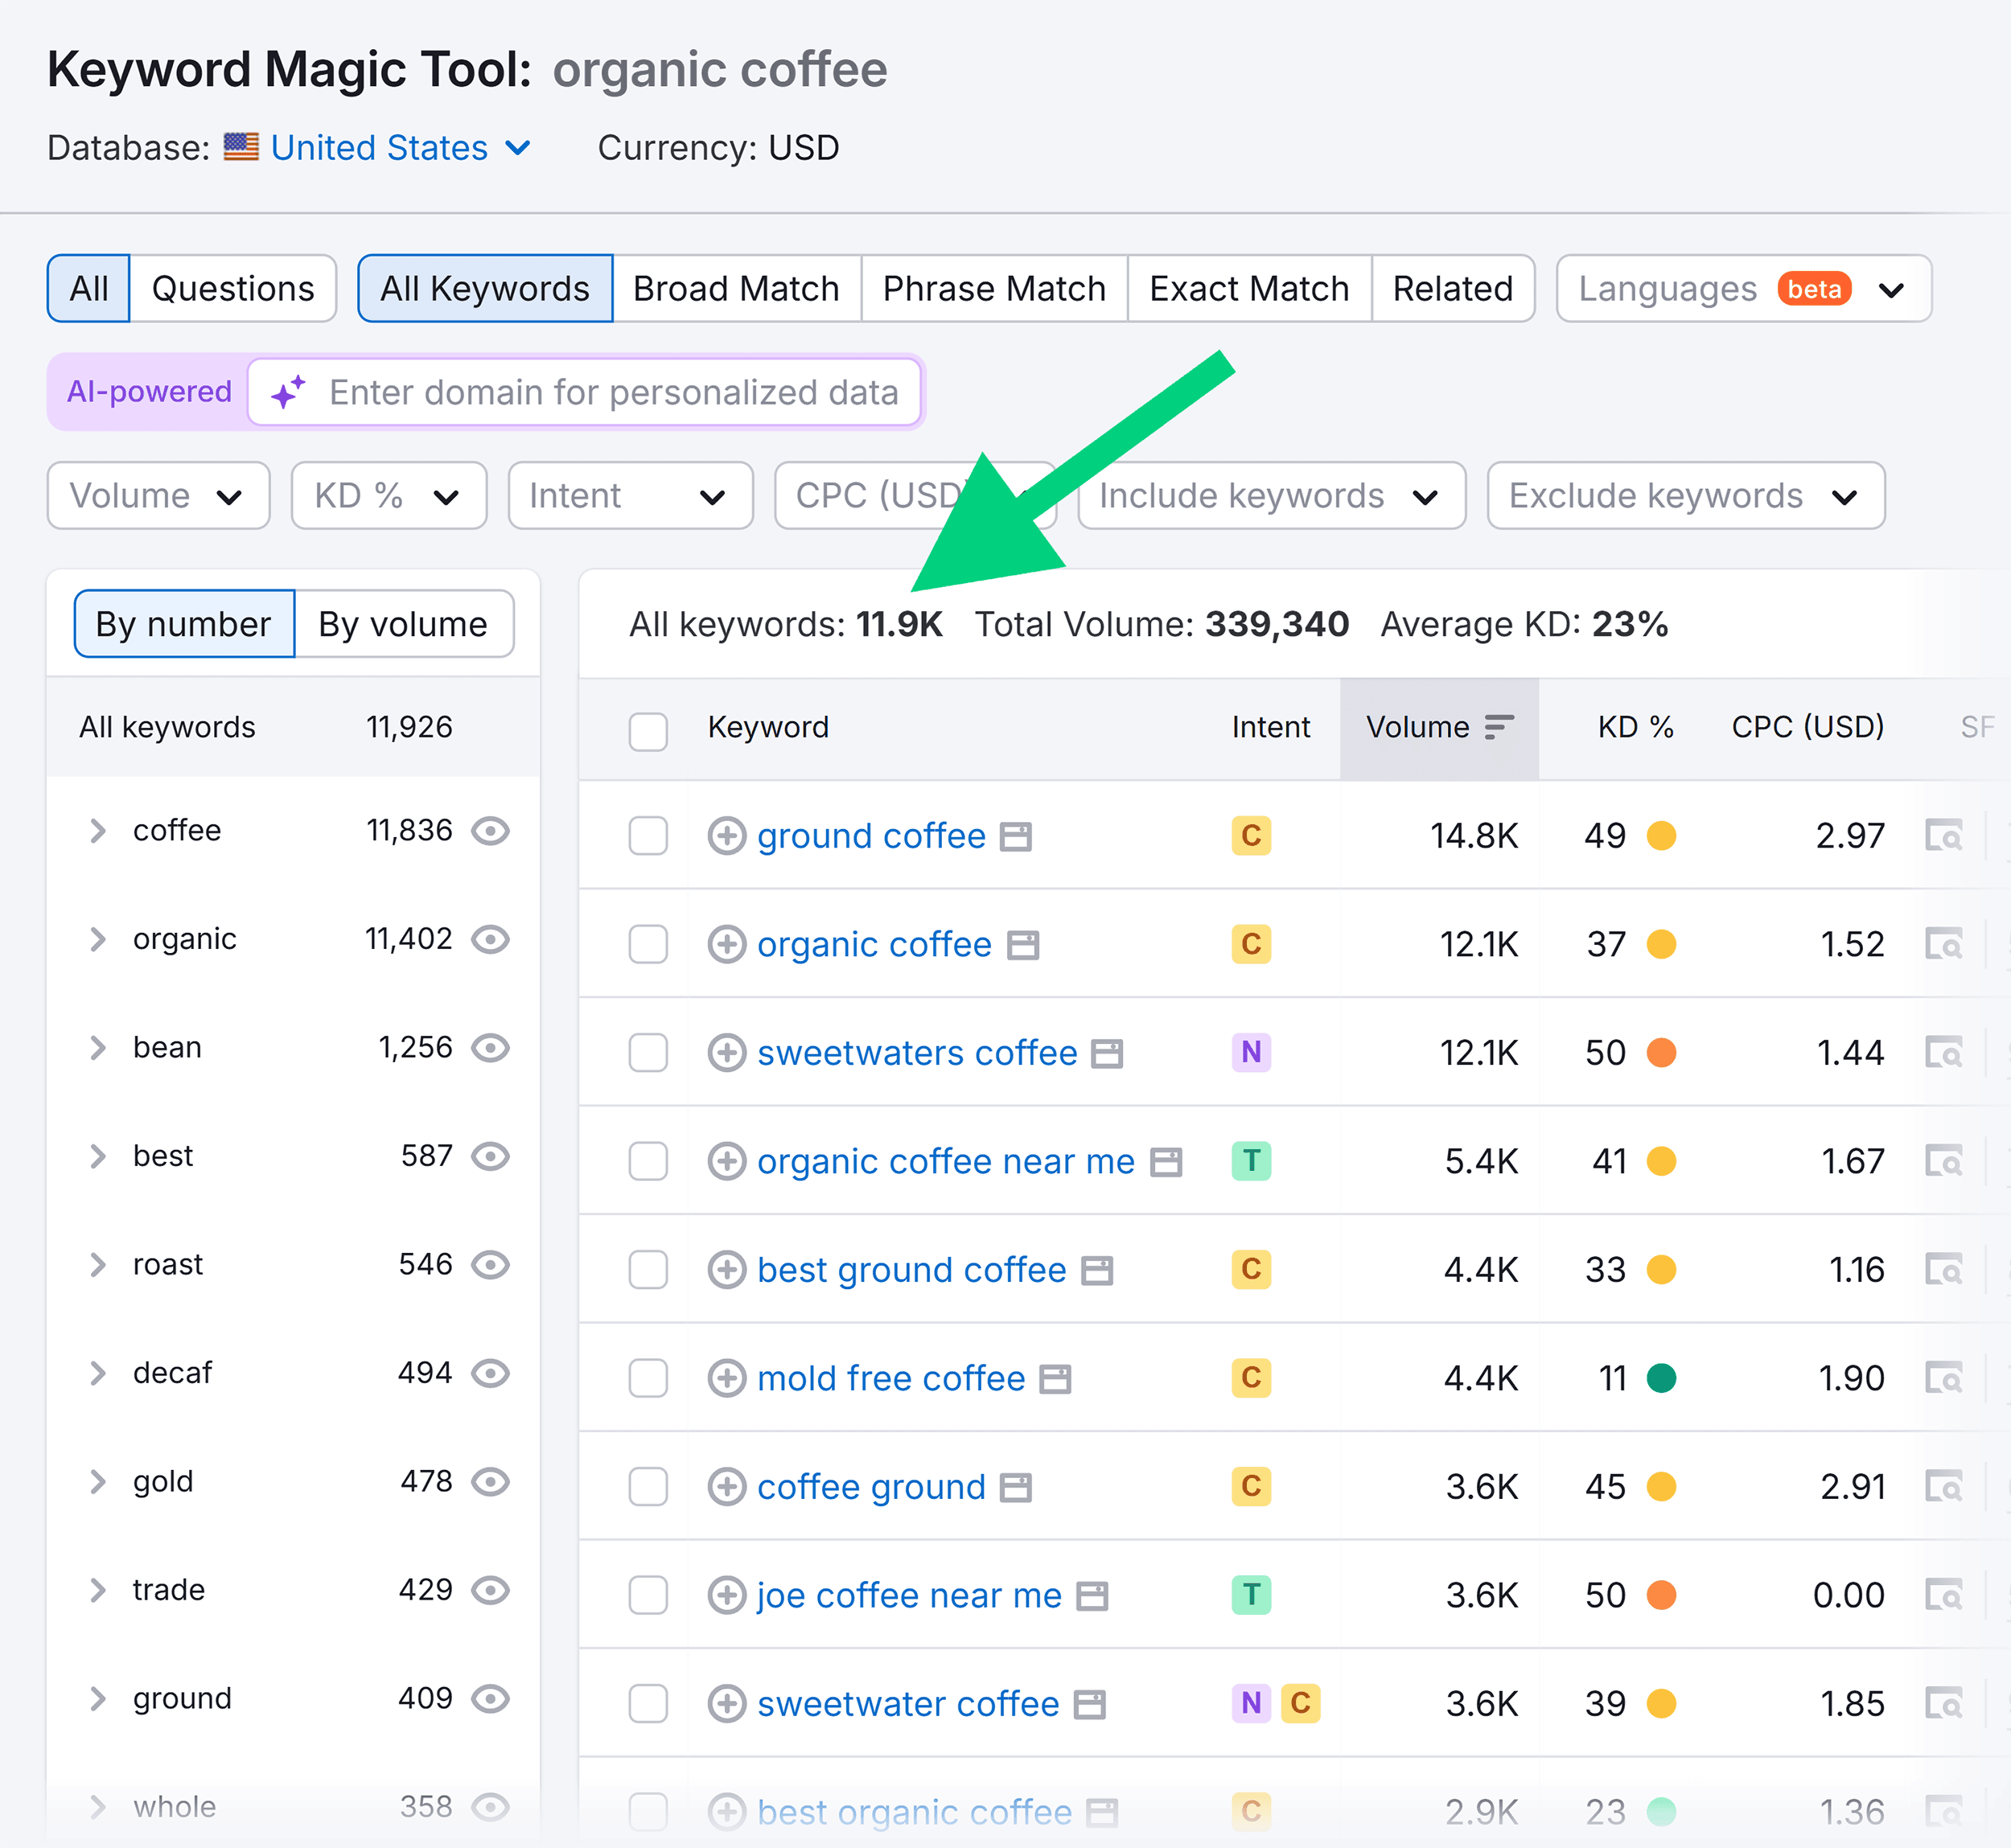Screen dimensions: 2011x1848
Task: Select the Related tab
Action: 1453,288
